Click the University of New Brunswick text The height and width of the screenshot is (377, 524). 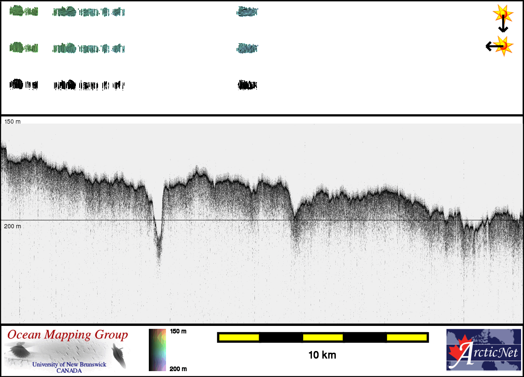pyautogui.click(x=69, y=364)
